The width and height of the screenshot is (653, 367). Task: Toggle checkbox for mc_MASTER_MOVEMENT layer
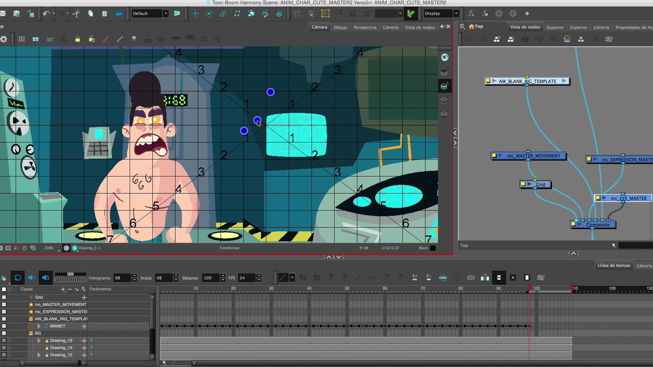click(x=4, y=304)
